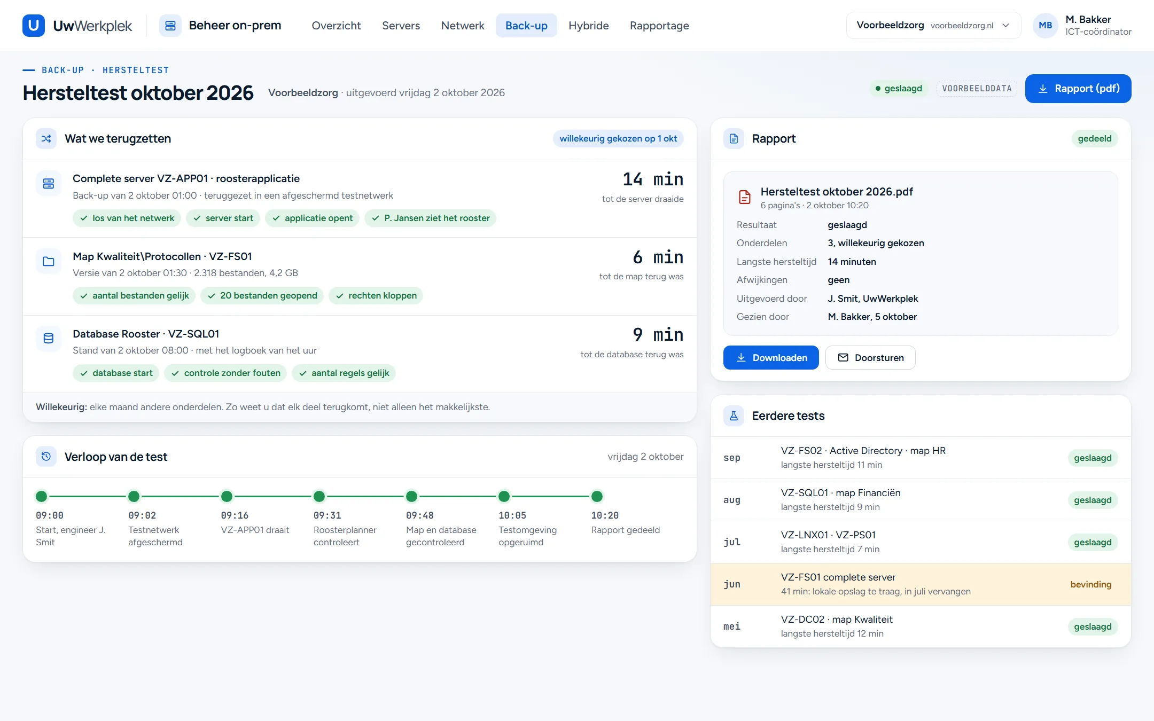Click the 09:48 timeline marker dot
The height and width of the screenshot is (721, 1154).
tap(411, 497)
